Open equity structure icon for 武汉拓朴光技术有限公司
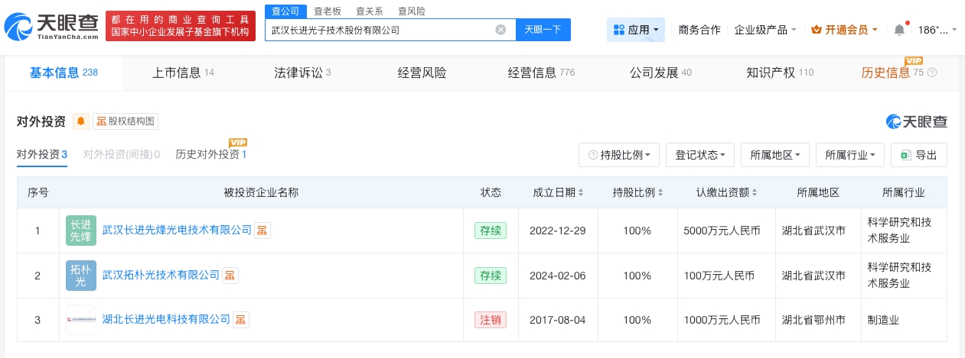965x358 pixels. point(230,276)
